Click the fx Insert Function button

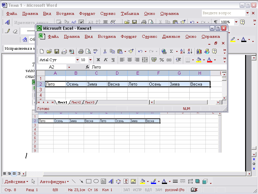click(x=87, y=67)
